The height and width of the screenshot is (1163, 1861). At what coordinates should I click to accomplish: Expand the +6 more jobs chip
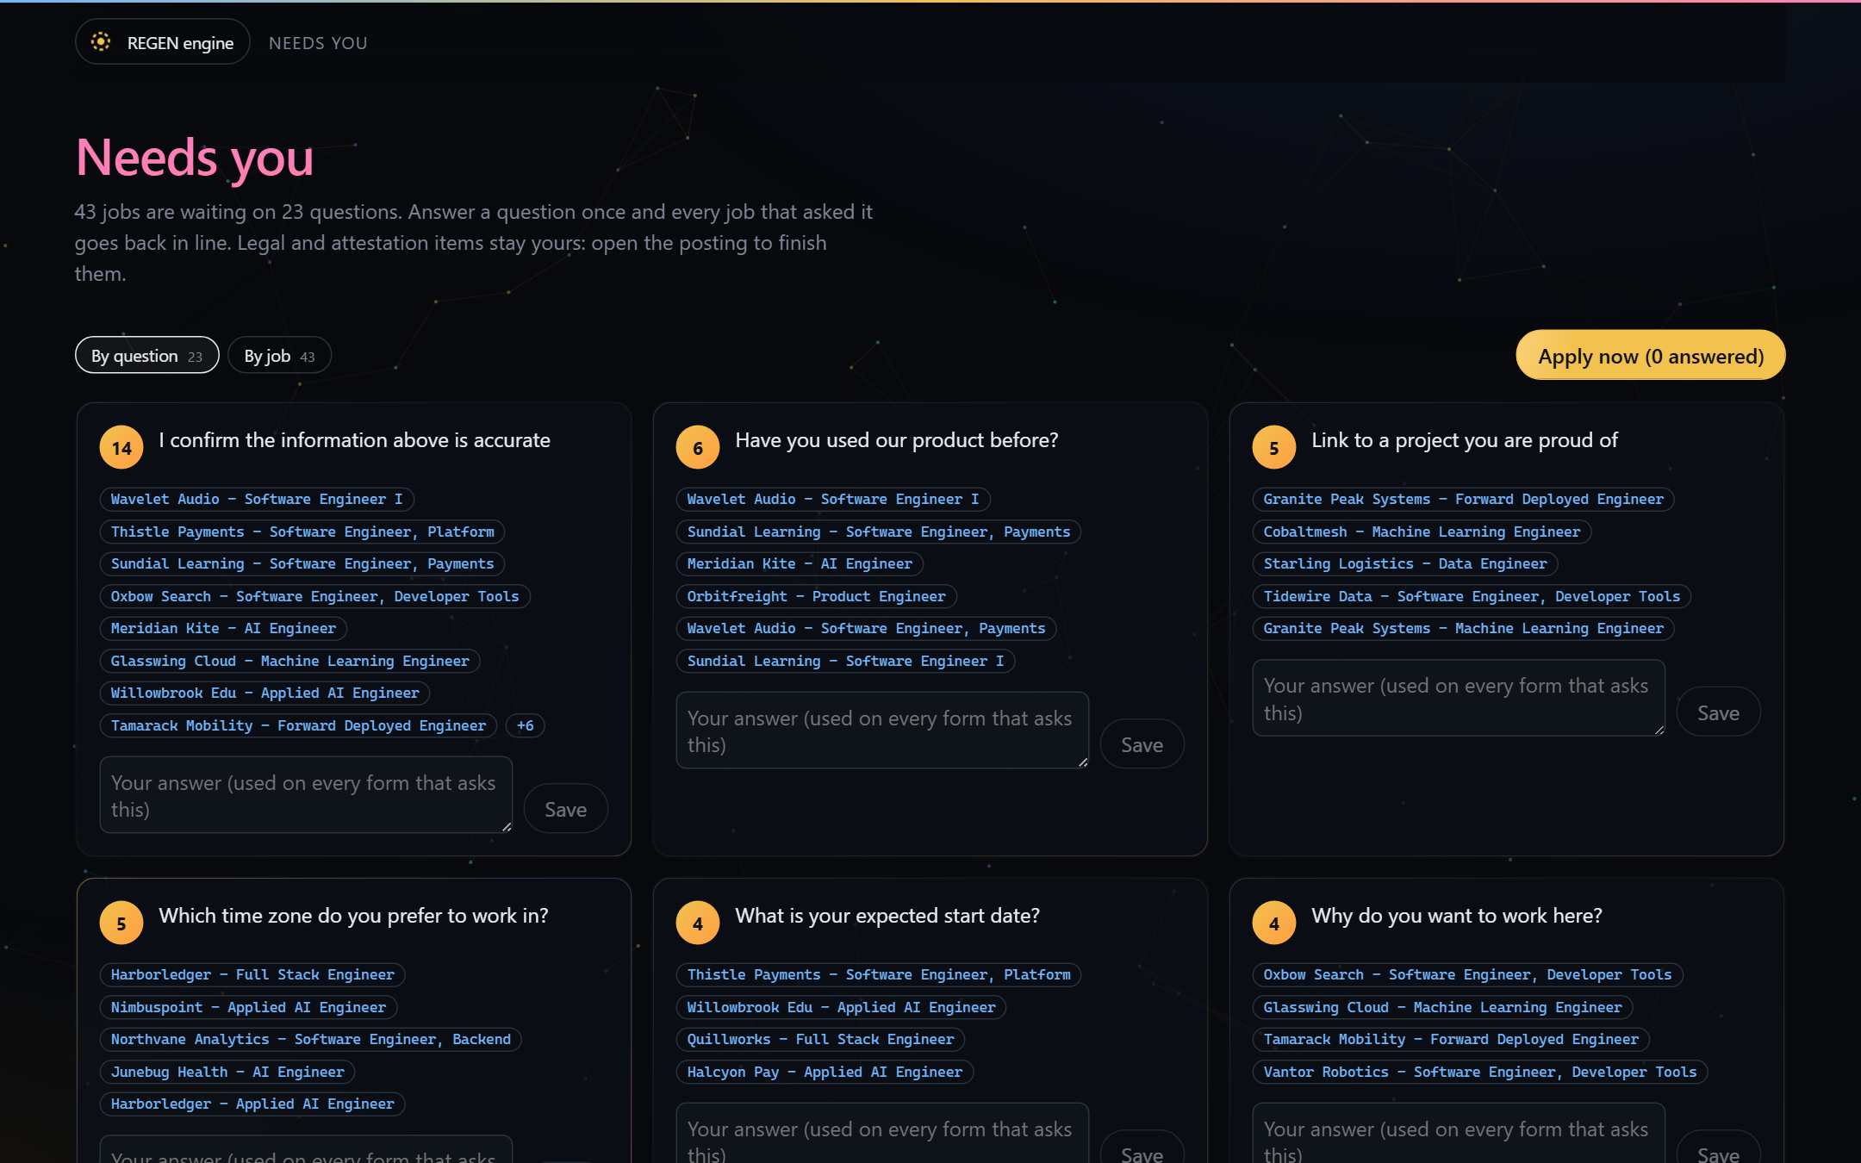[x=525, y=725]
